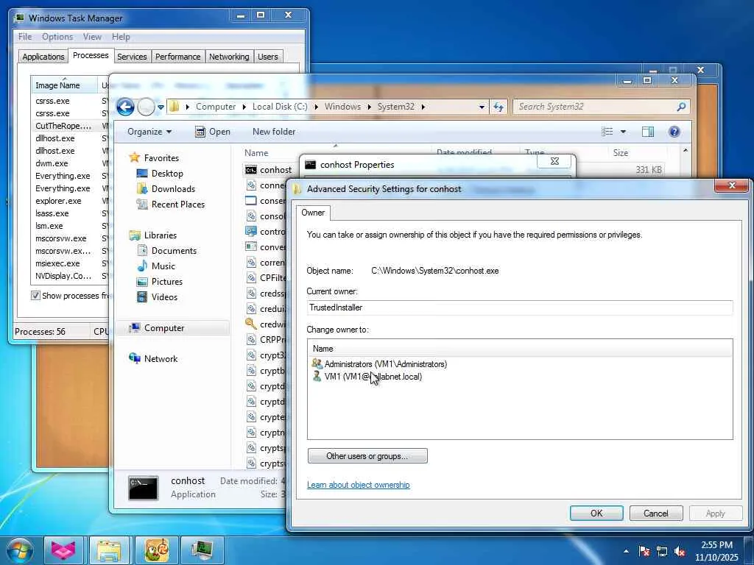Click the Windows Start orb
Screen dimensions: 754x565
pyautogui.click(x=18, y=550)
